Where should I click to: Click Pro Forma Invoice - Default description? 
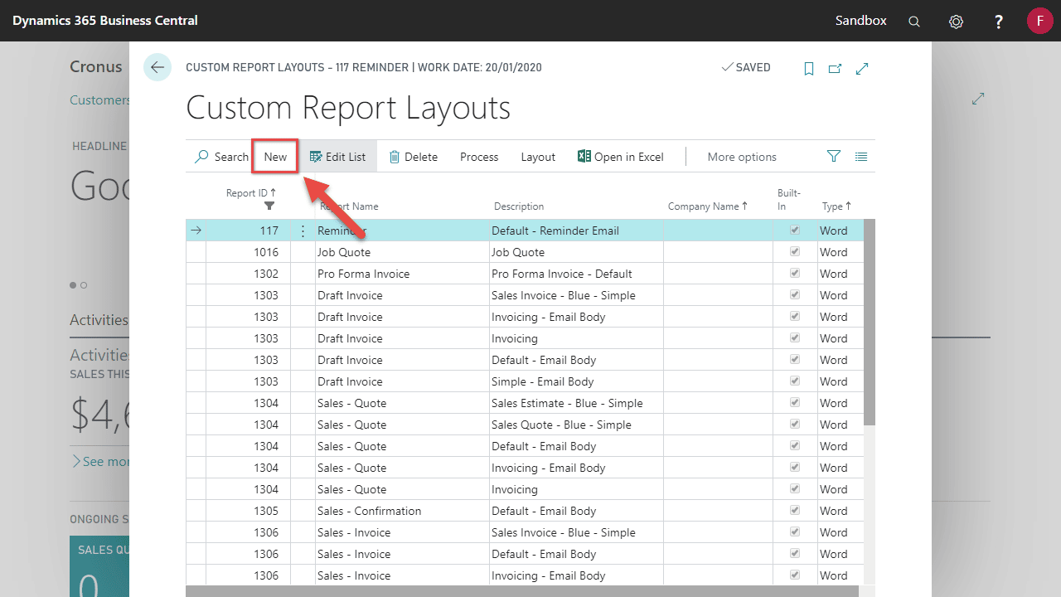576,274
